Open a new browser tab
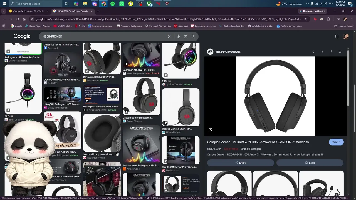Viewport: 356px width, 200px height. point(98,11)
